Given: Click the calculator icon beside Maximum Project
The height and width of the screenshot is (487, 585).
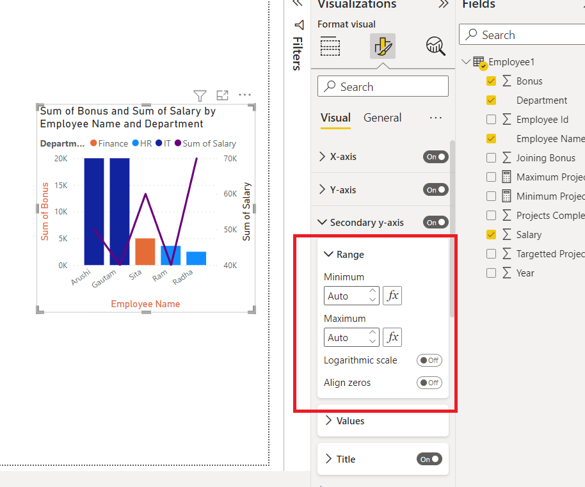Looking at the screenshot, I should (506, 177).
